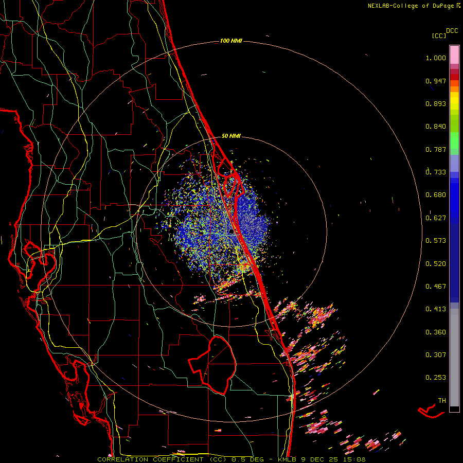Click the 0.947 scale value
The width and height of the screenshot is (463, 463).
tap(436, 81)
